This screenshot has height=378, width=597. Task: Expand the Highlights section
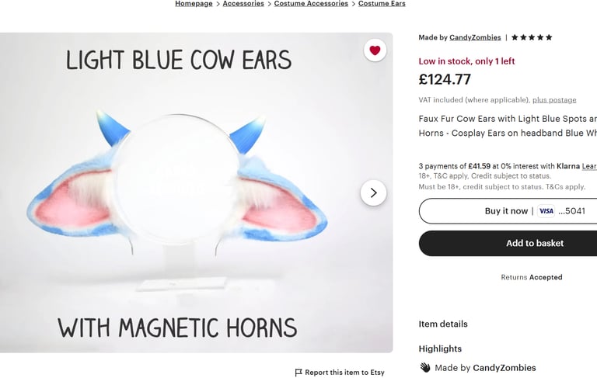[440, 349]
